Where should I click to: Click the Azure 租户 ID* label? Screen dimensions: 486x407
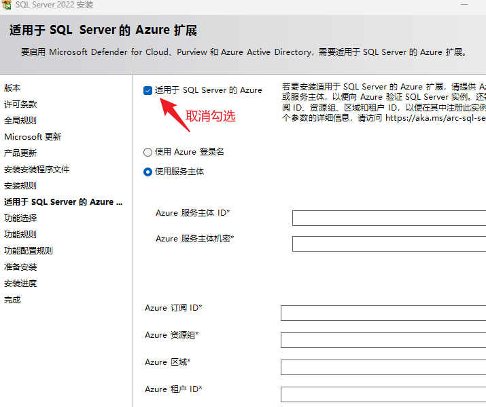pyautogui.click(x=173, y=389)
